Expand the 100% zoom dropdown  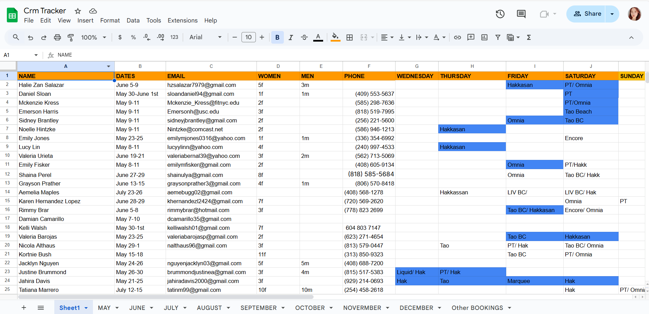click(x=94, y=38)
